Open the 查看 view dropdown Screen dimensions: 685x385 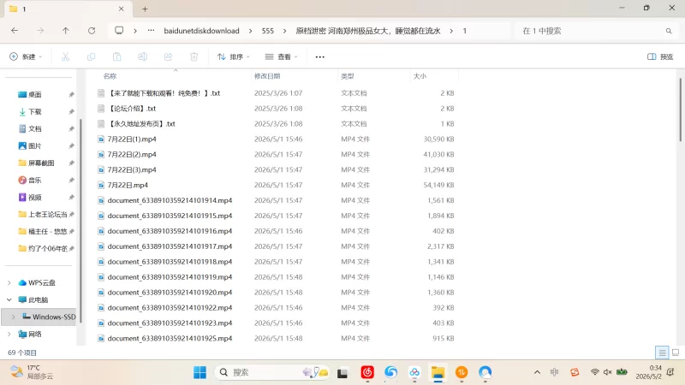281,56
